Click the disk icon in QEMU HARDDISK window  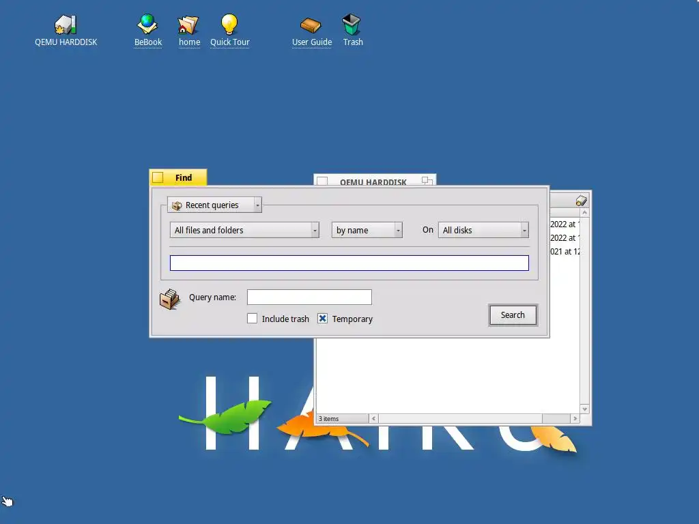pos(581,201)
